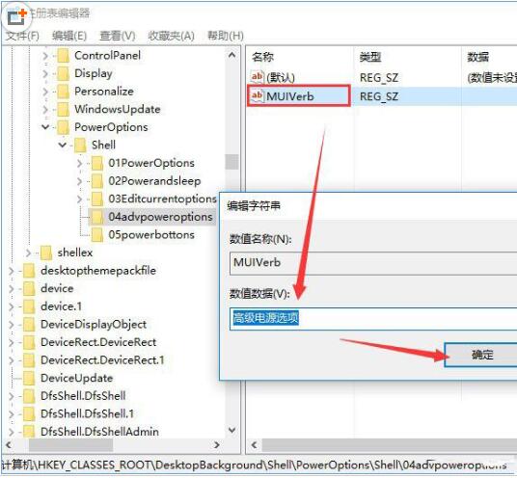
Task: Open the 查看(V) menu
Action: [x=118, y=36]
